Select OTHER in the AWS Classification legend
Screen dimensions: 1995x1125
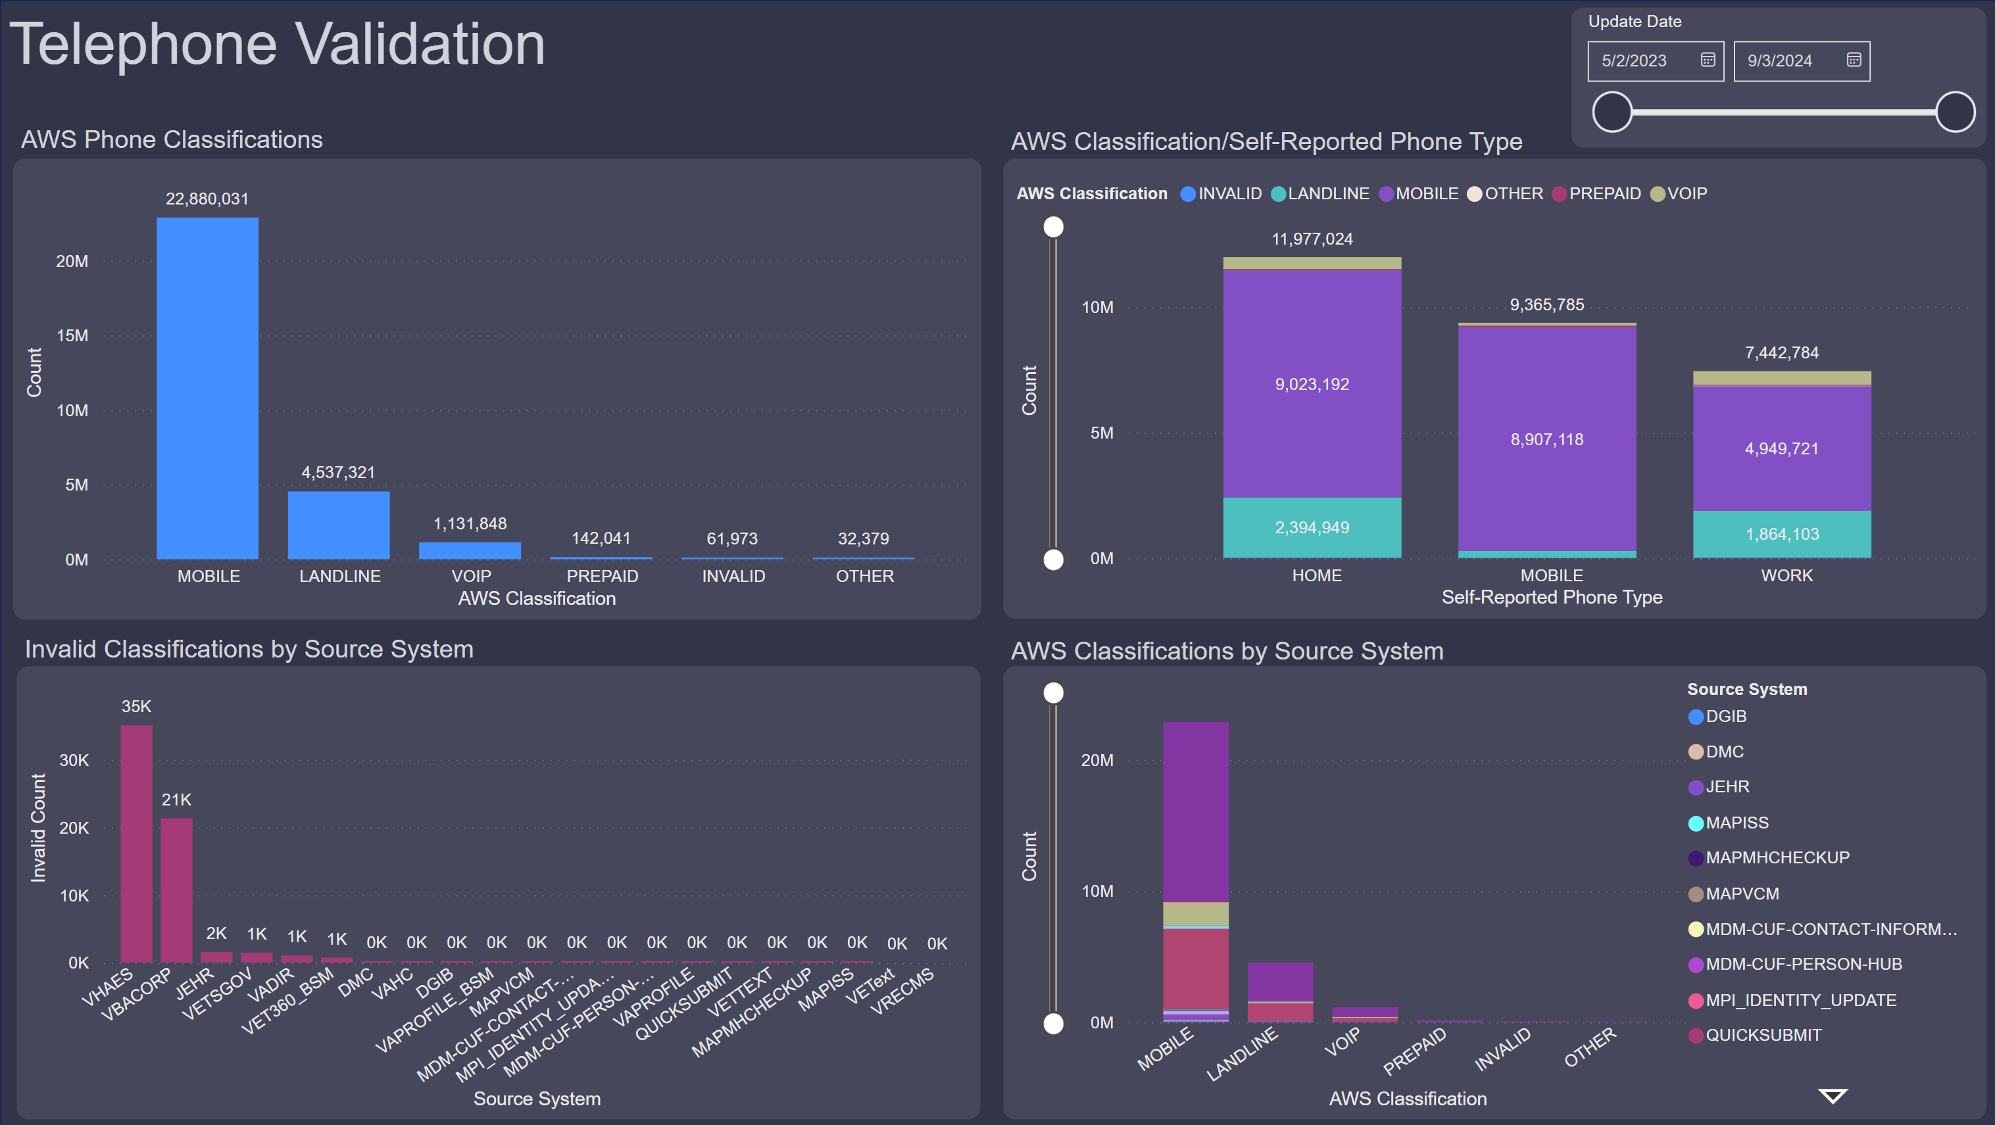[1505, 193]
